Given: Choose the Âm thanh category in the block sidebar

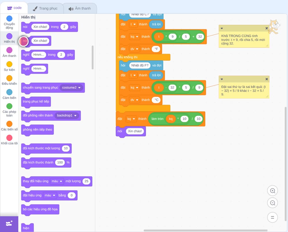Looking at the screenshot, I should click(9, 52).
